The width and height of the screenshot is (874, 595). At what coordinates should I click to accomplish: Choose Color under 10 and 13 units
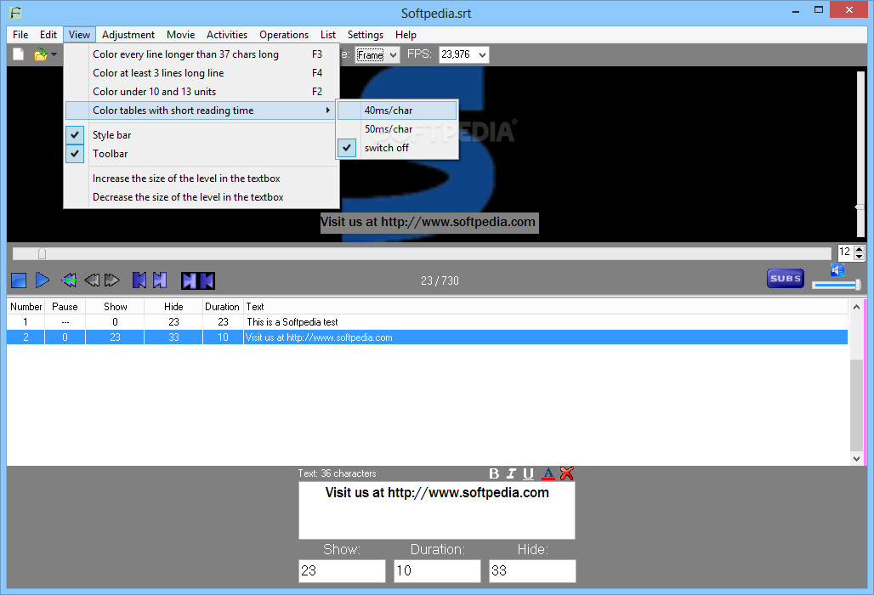pyautogui.click(x=201, y=91)
